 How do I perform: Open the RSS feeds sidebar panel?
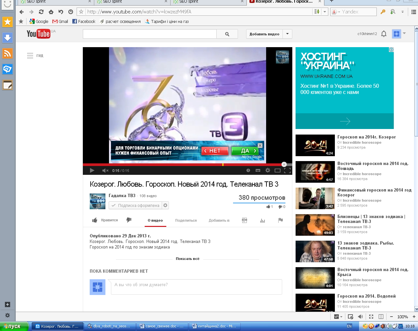pyautogui.click(x=8, y=53)
